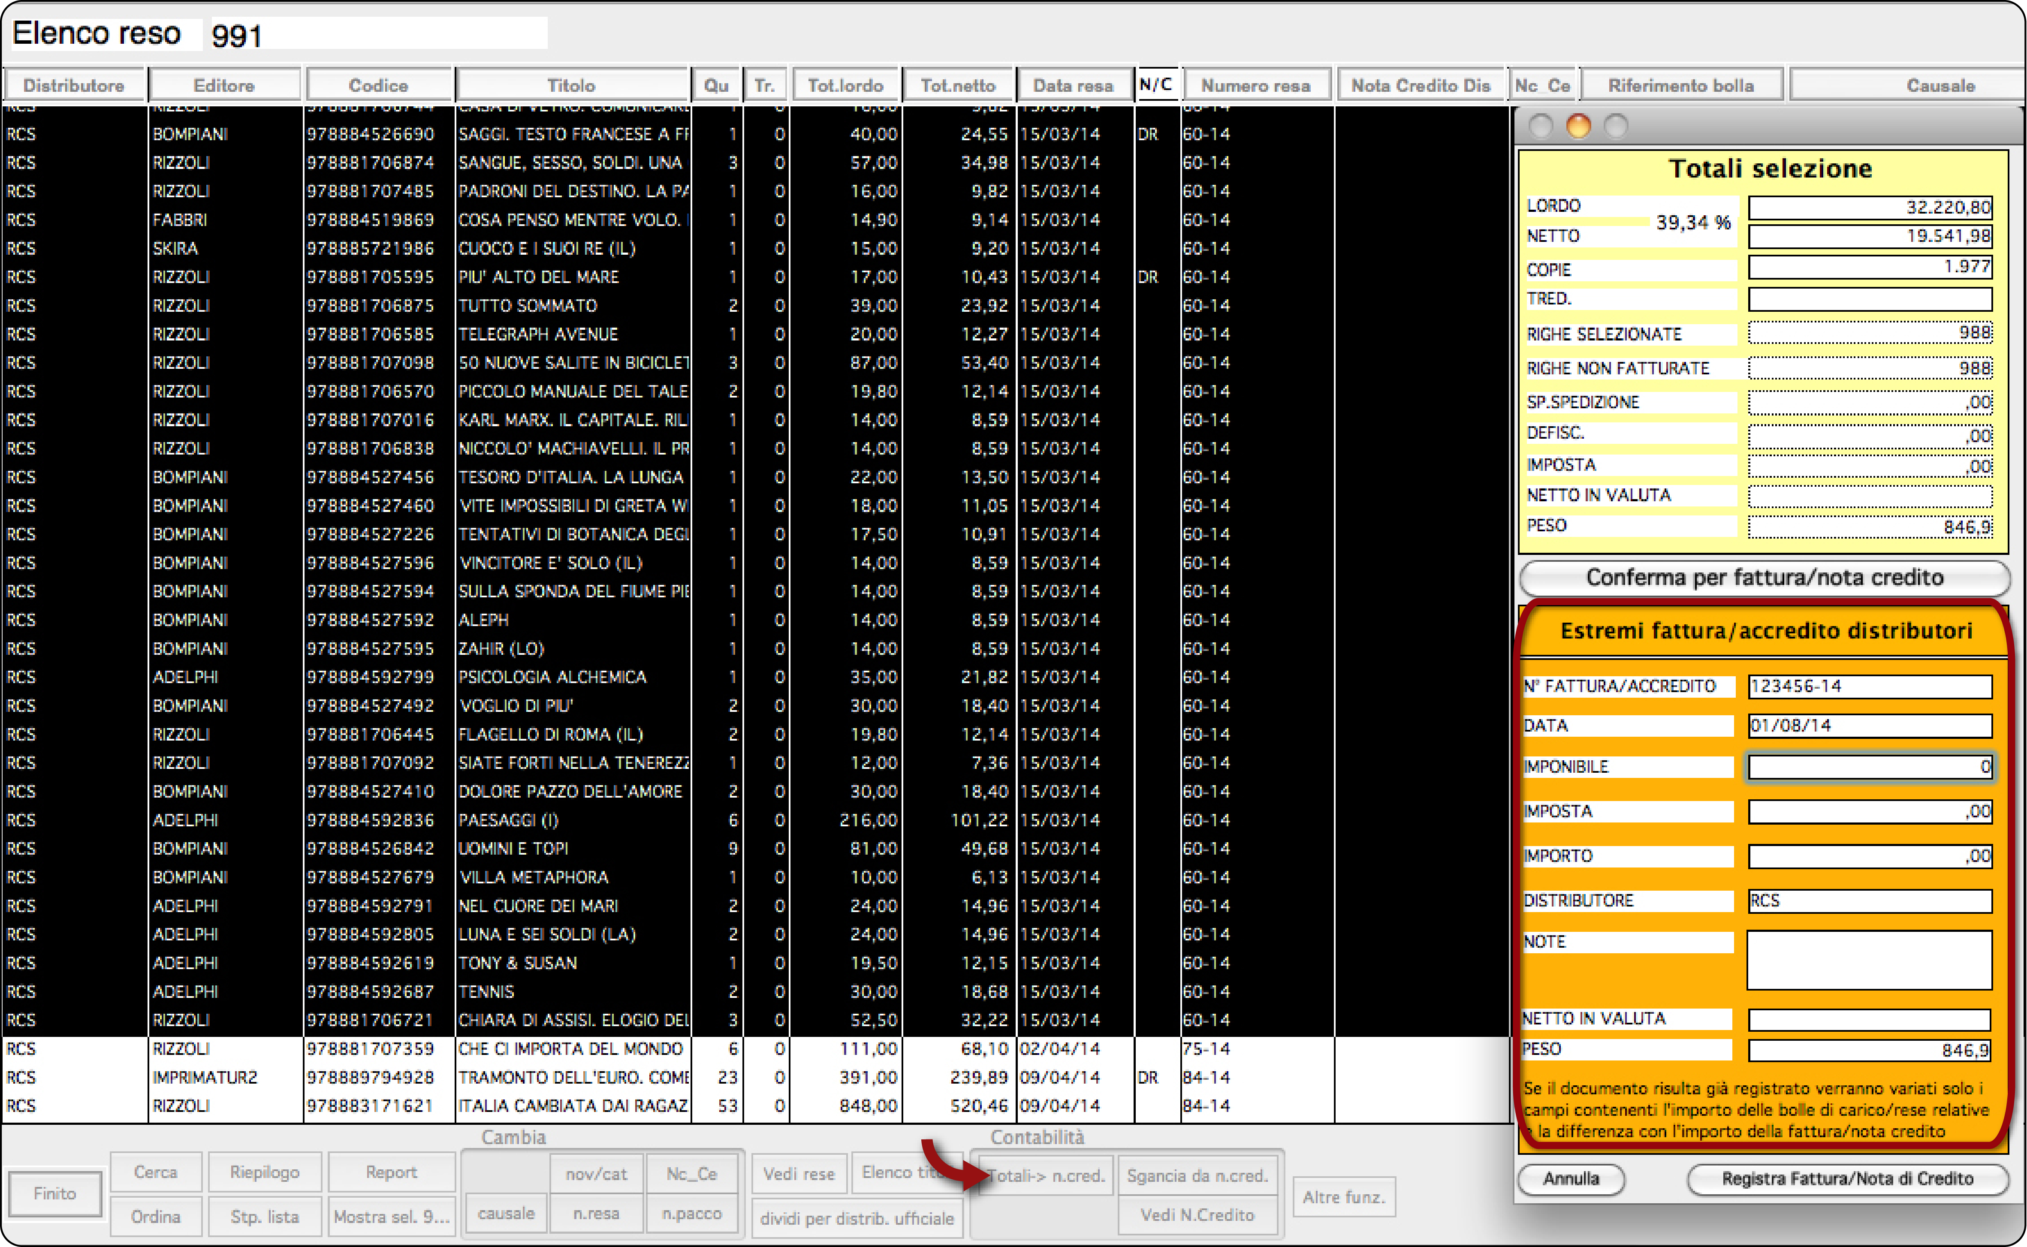
Task: Open Altre funz. button
Action: point(1343,1197)
